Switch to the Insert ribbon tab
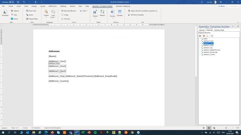 click(x=18, y=6)
